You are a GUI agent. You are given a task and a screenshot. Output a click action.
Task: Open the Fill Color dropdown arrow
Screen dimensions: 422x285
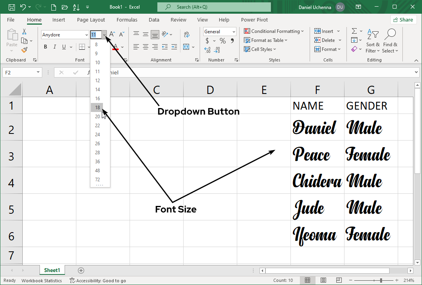click(x=105, y=47)
